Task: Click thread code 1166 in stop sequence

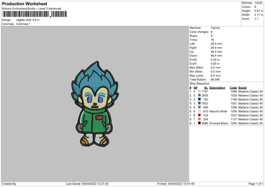Action: (x=234, y=99)
